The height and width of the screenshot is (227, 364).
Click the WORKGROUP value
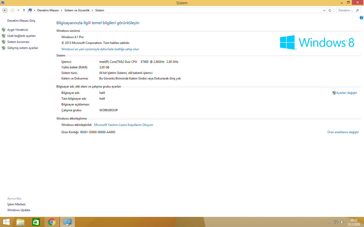pos(108,110)
